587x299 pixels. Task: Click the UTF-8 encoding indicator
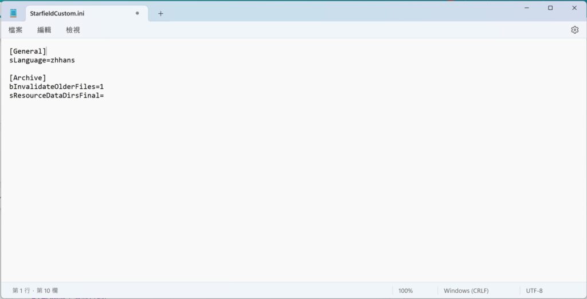[x=534, y=290]
